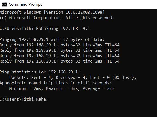Screen dimensions: 157x117
Task: Click the third Reply from 192.168.29.1 line
Action: coord(60,56)
